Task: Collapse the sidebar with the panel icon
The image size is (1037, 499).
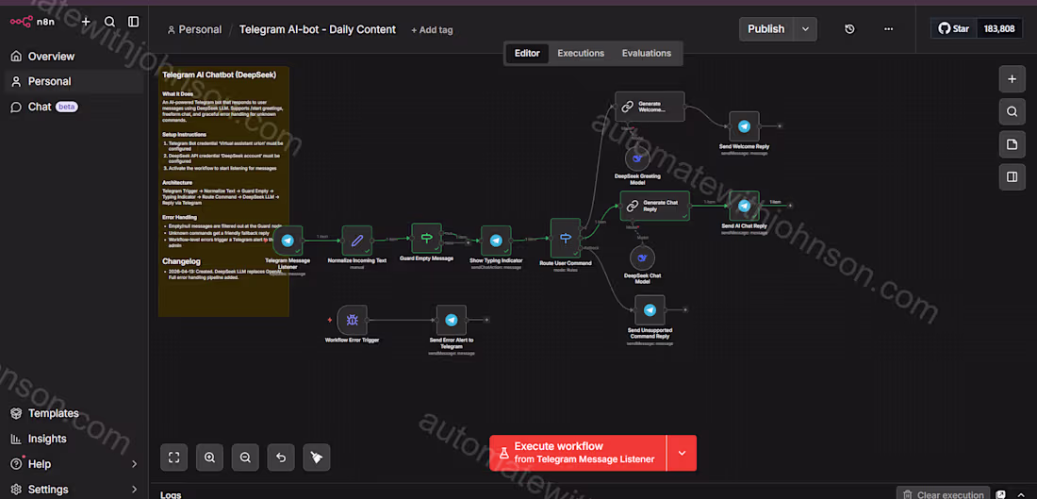Action: coord(134,22)
